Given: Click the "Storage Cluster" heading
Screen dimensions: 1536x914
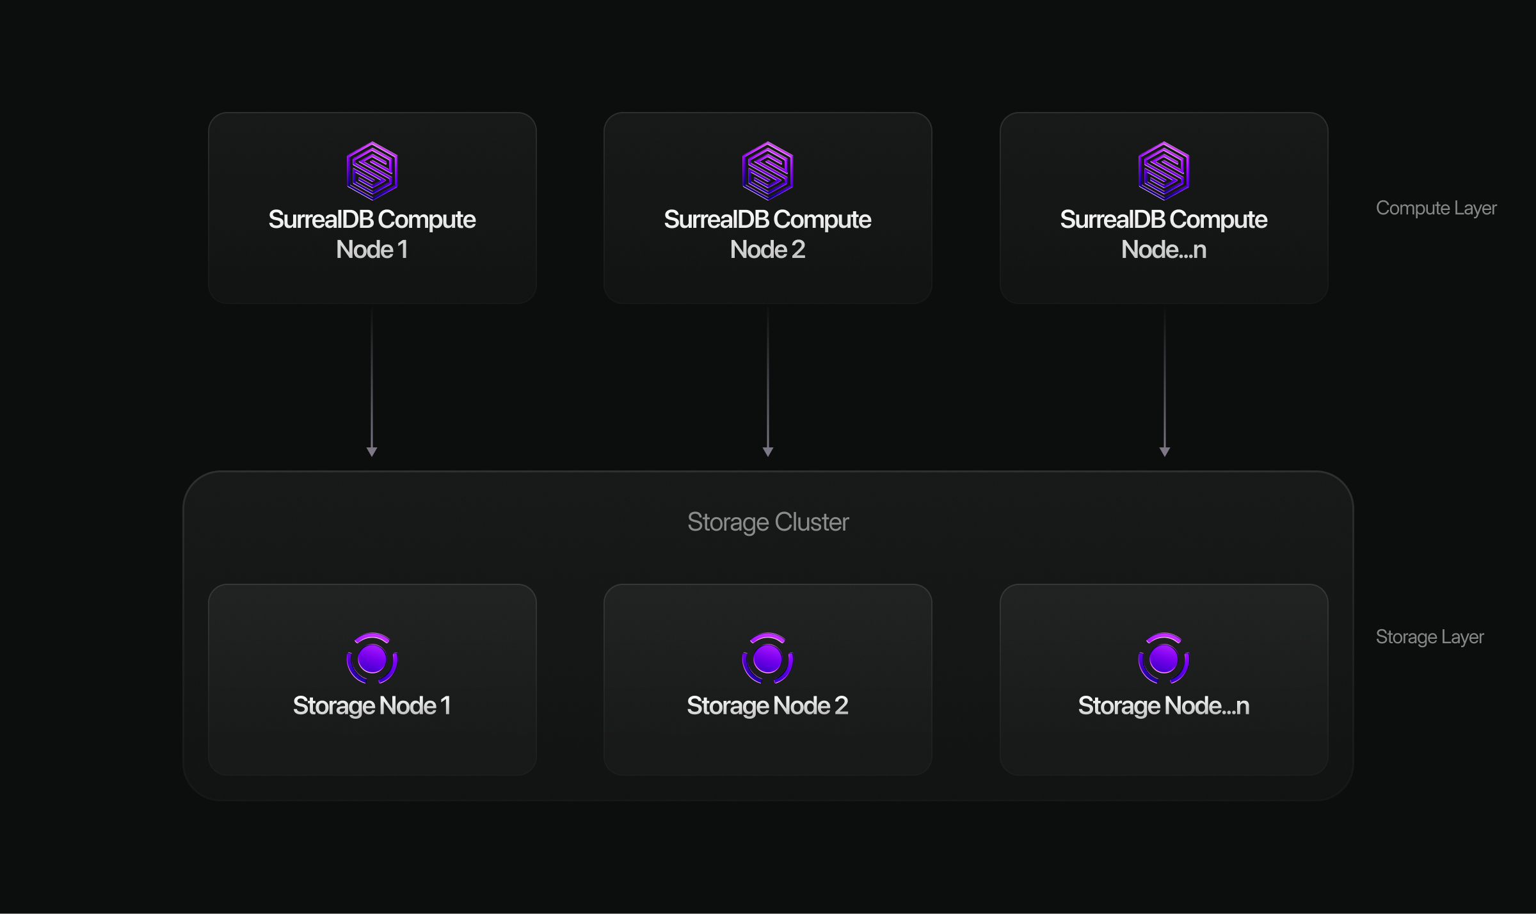Looking at the screenshot, I should click(x=768, y=522).
